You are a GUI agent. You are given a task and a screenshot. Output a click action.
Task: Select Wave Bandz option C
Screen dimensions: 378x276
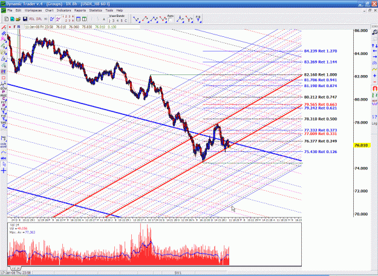pos(125,21)
